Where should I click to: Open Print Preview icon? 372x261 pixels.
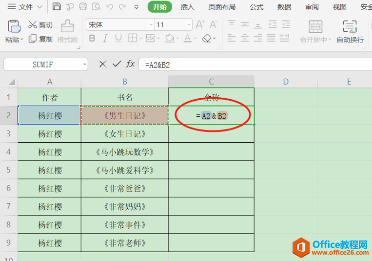click(96, 6)
